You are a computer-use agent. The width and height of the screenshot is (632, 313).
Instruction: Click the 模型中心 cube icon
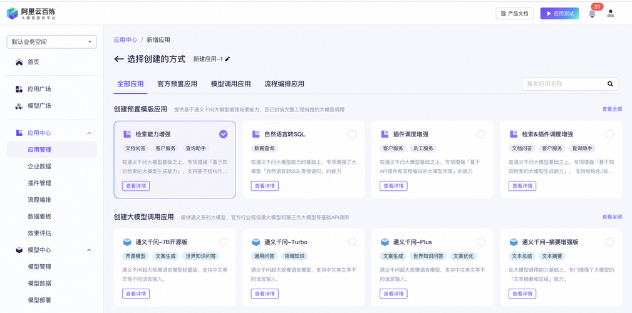point(19,250)
